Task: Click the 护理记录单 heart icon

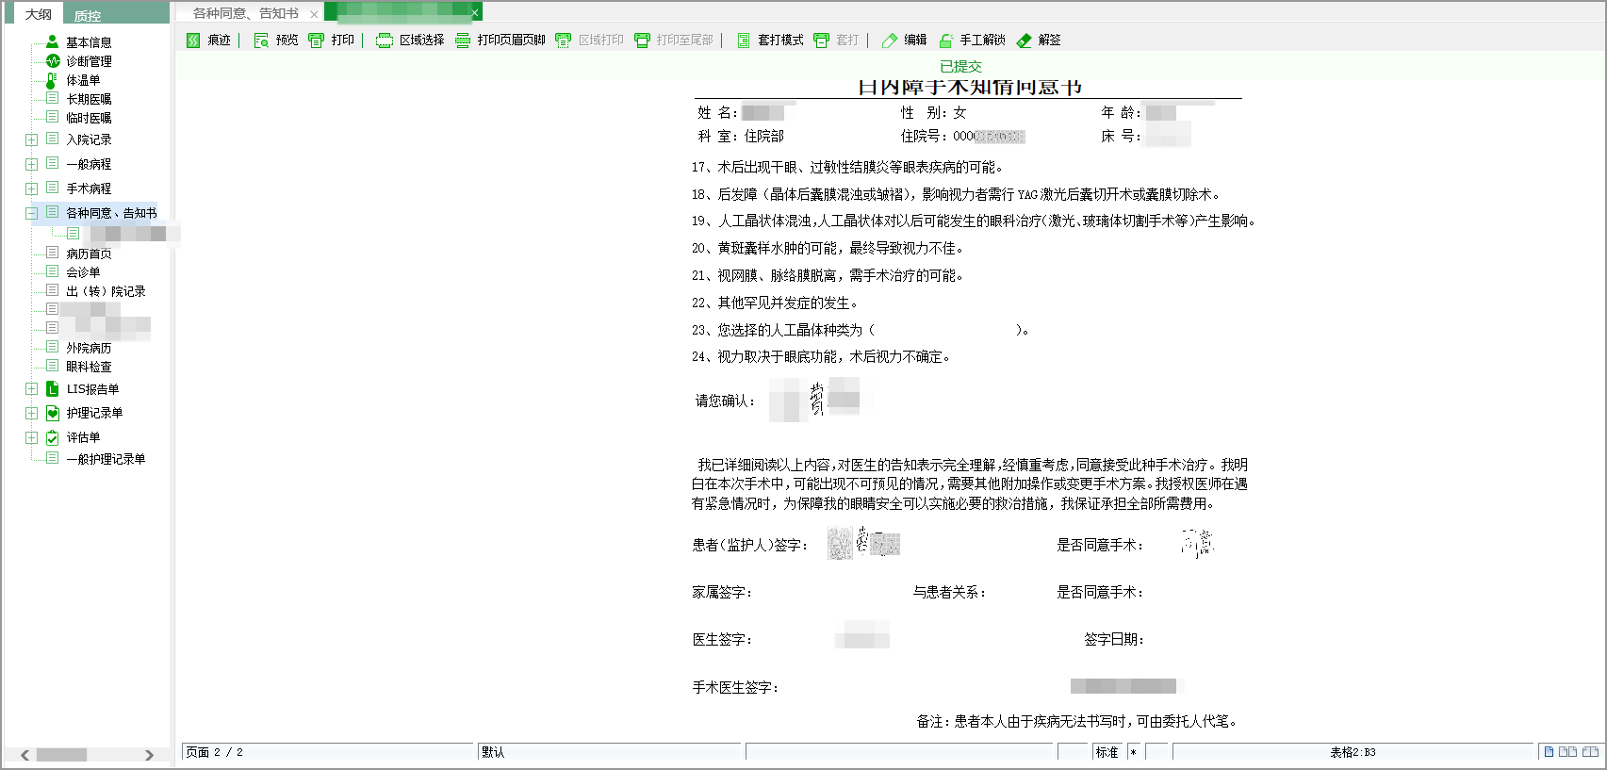Action: pos(53,413)
